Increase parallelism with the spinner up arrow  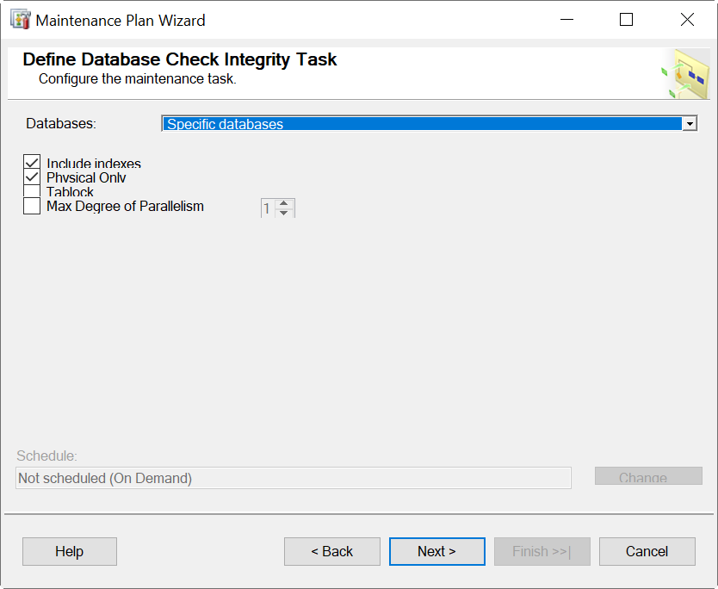(x=283, y=203)
